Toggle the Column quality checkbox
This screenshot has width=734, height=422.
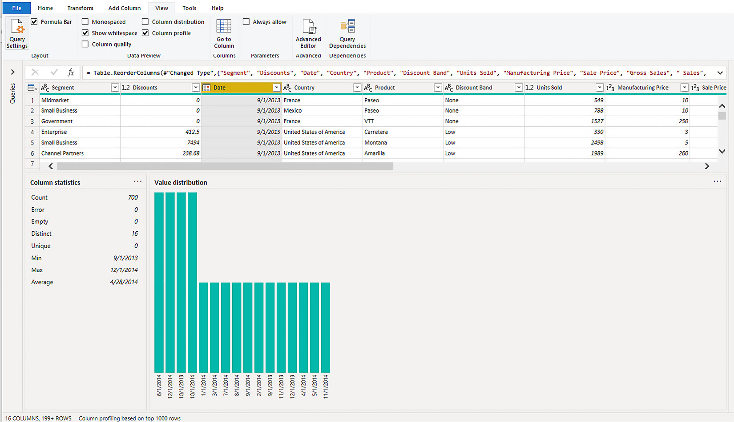tap(85, 44)
